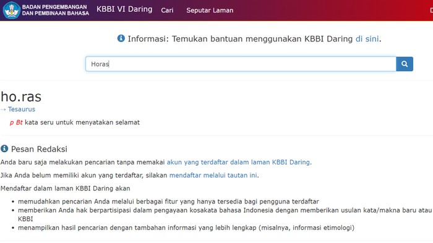Click the 'di sini' help link
Viewport: 433px width, 243px height.
point(367,39)
